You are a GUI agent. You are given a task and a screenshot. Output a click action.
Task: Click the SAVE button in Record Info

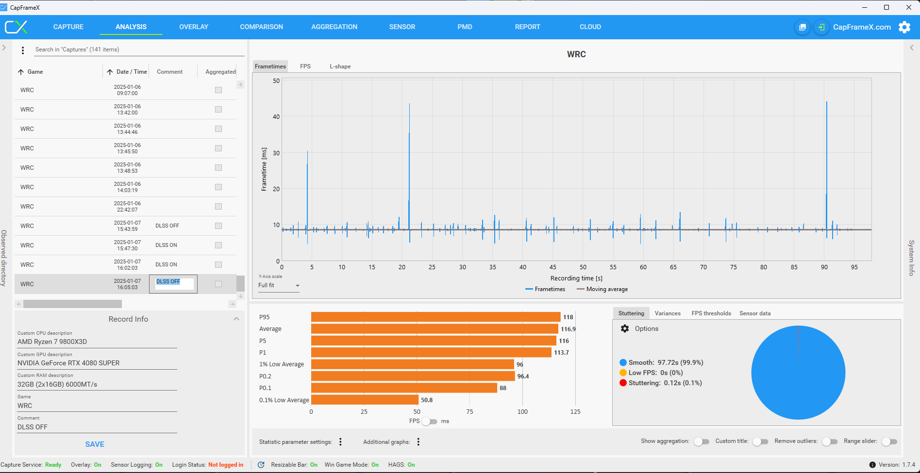point(95,444)
